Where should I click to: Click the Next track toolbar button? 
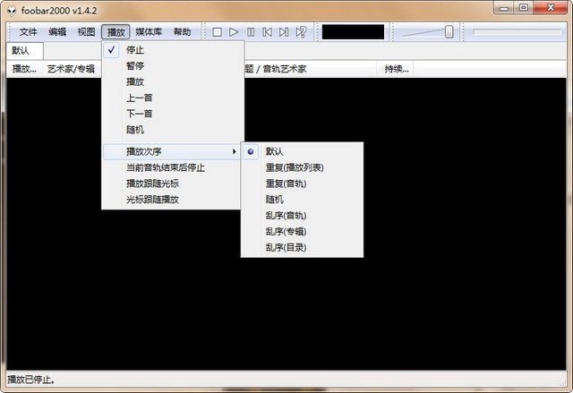284,32
